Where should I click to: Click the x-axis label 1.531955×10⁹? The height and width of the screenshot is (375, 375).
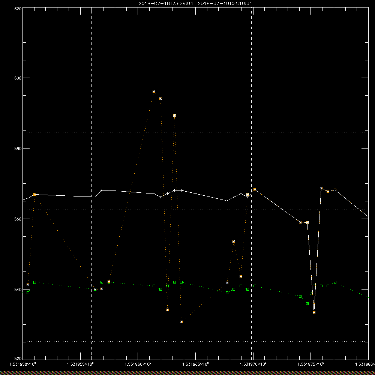point(80,364)
